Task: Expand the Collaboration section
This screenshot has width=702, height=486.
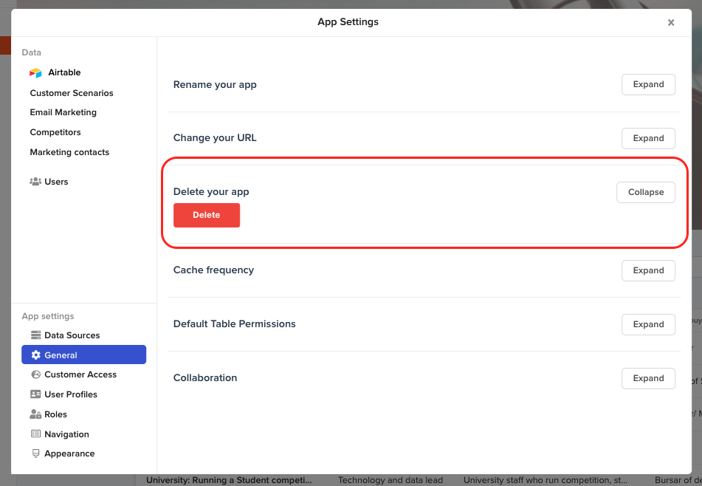Action: point(648,378)
